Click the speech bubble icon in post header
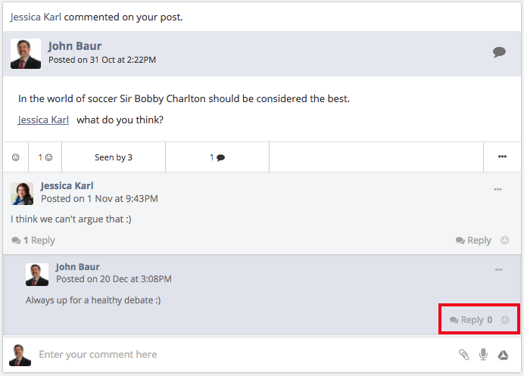This screenshot has width=524, height=376. pos(499,51)
